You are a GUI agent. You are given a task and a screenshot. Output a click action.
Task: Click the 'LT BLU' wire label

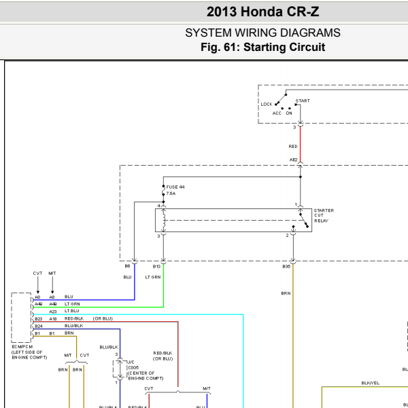pos(71,311)
